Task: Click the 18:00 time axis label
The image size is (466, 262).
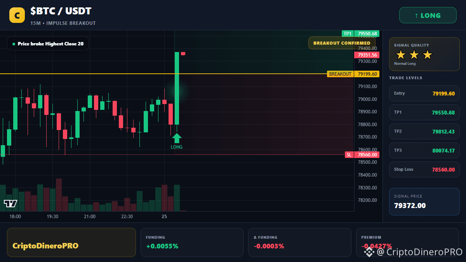Action: pyautogui.click(x=15, y=217)
